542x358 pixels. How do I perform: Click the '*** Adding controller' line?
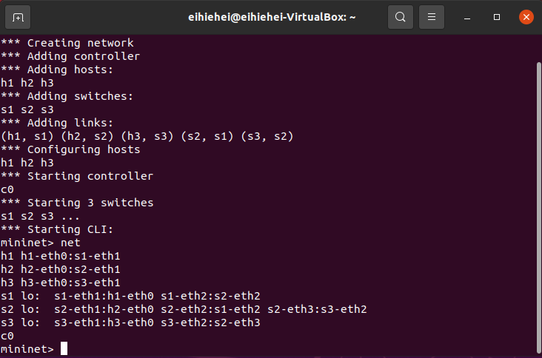(x=70, y=55)
